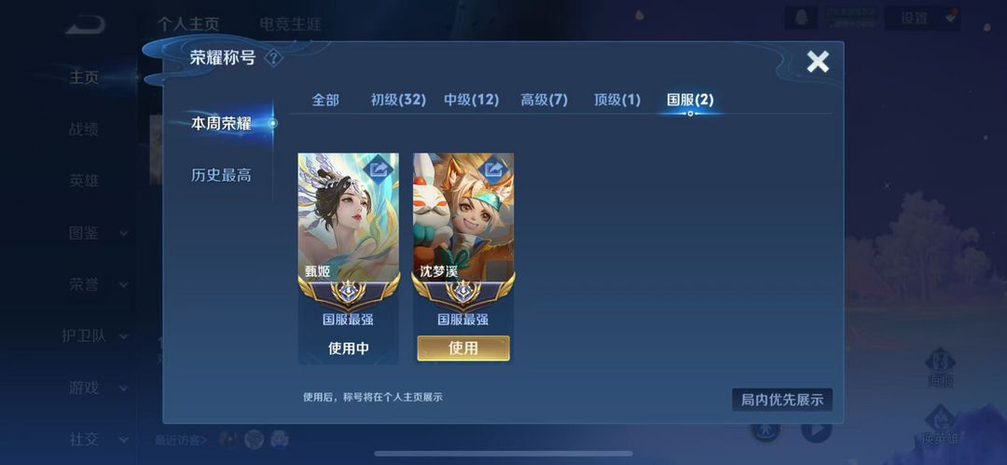The width and height of the screenshot is (1007, 465).
Task: Select the 甄姬 title card portrait
Action: 348,218
